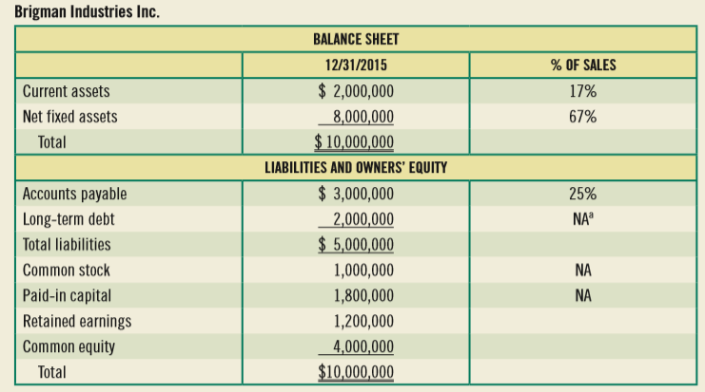
Task: Select the BALANCE SHEET header cell
Action: point(355,39)
